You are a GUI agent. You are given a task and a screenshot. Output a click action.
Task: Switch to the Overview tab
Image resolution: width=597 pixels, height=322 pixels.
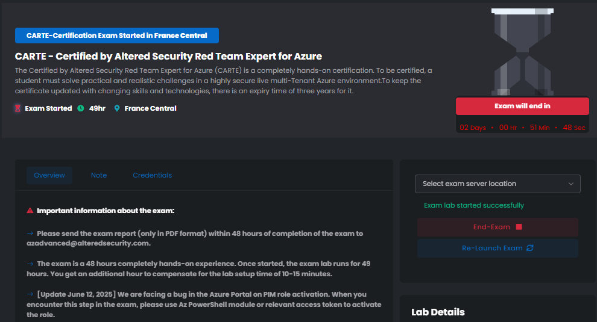pyautogui.click(x=49, y=175)
